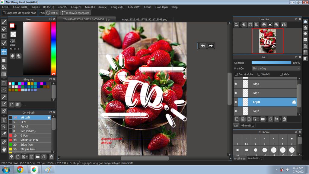This screenshot has width=309, height=174.
Task: Click the rainbow hue bar
Action: (53, 48)
